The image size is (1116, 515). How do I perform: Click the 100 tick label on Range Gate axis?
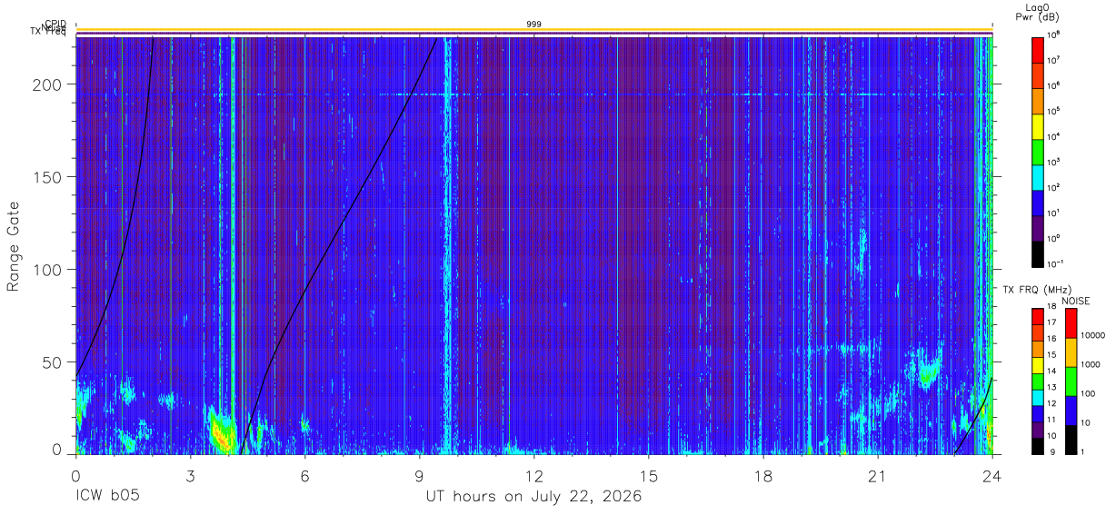pos(49,270)
